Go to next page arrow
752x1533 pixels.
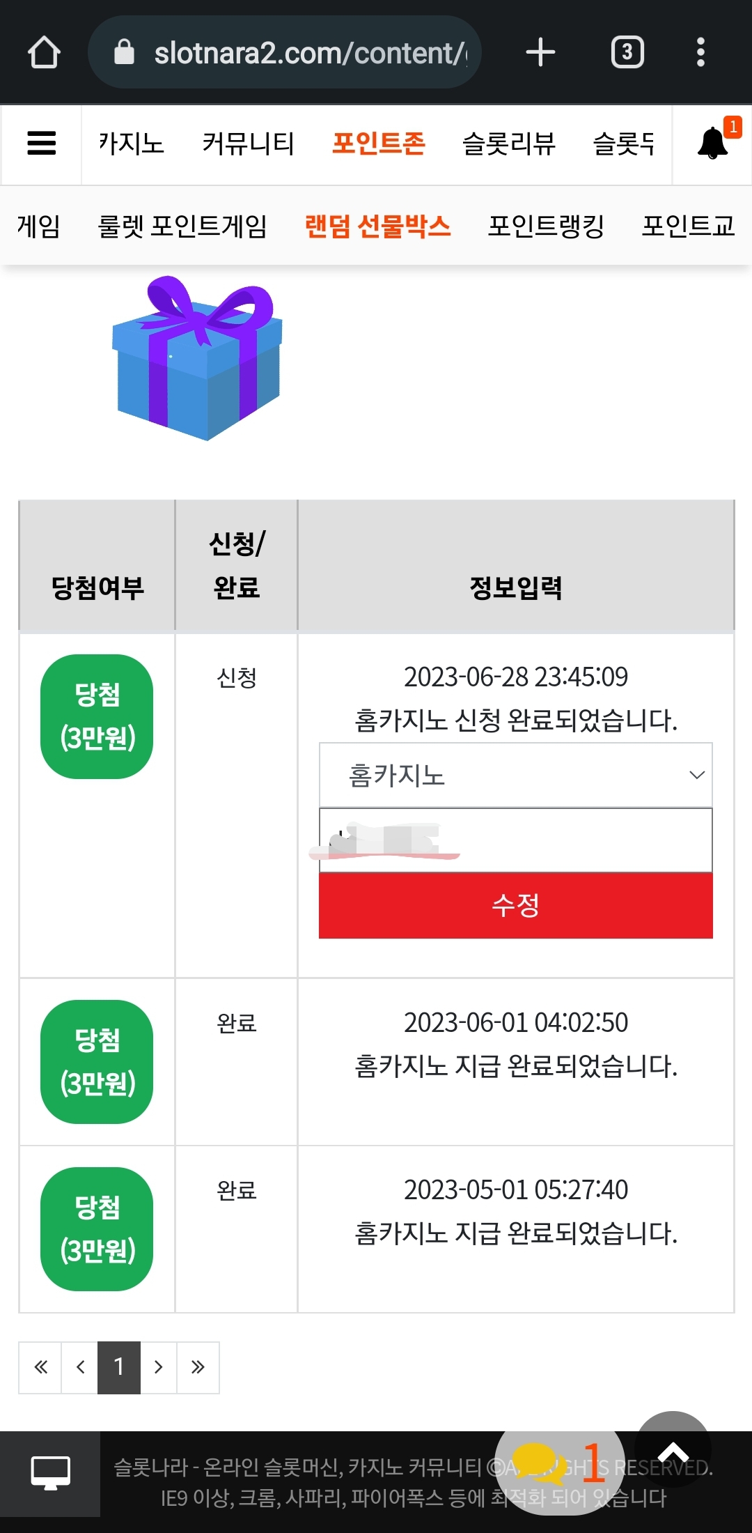(x=159, y=1367)
